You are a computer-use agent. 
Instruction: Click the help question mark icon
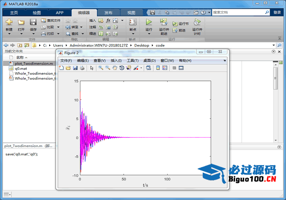click(x=203, y=12)
